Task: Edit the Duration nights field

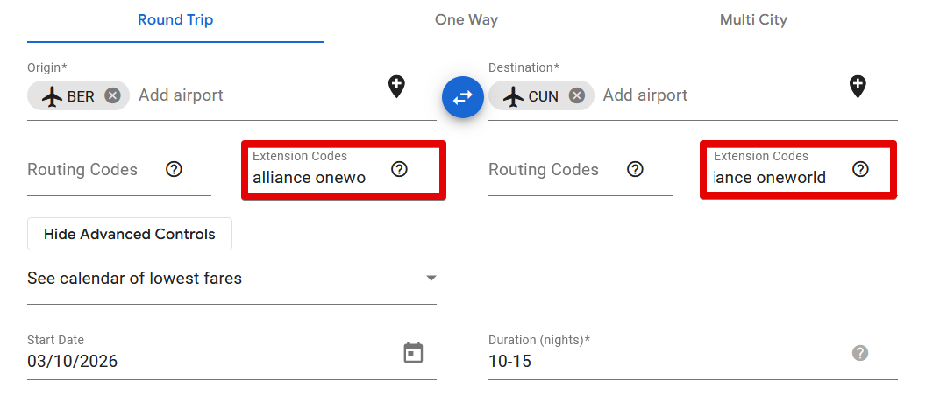Action: 658,361
